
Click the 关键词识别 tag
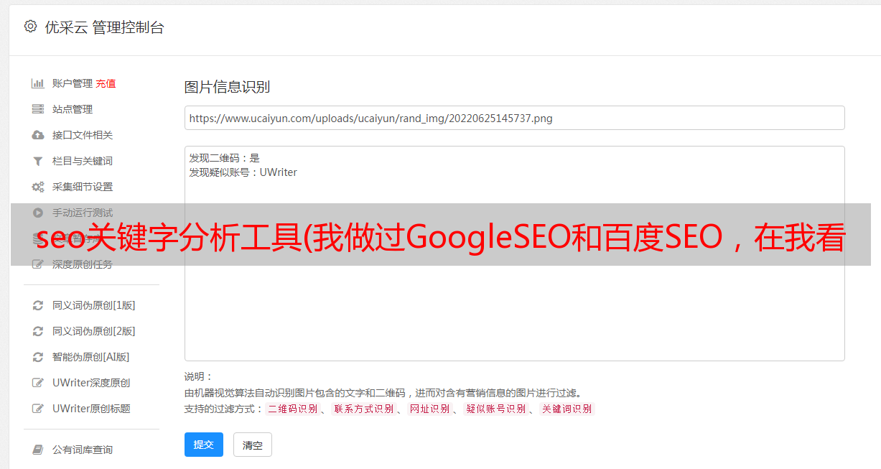coord(567,409)
